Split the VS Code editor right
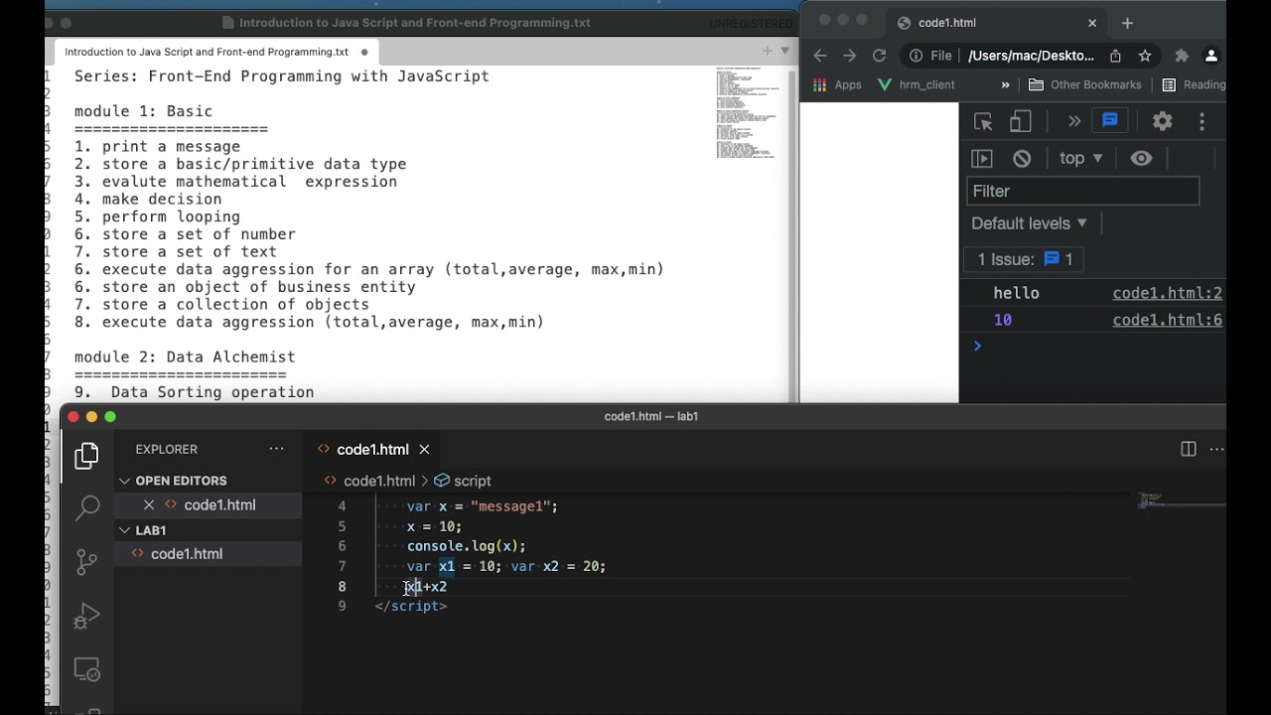This screenshot has height=715, width=1271. 1189,449
